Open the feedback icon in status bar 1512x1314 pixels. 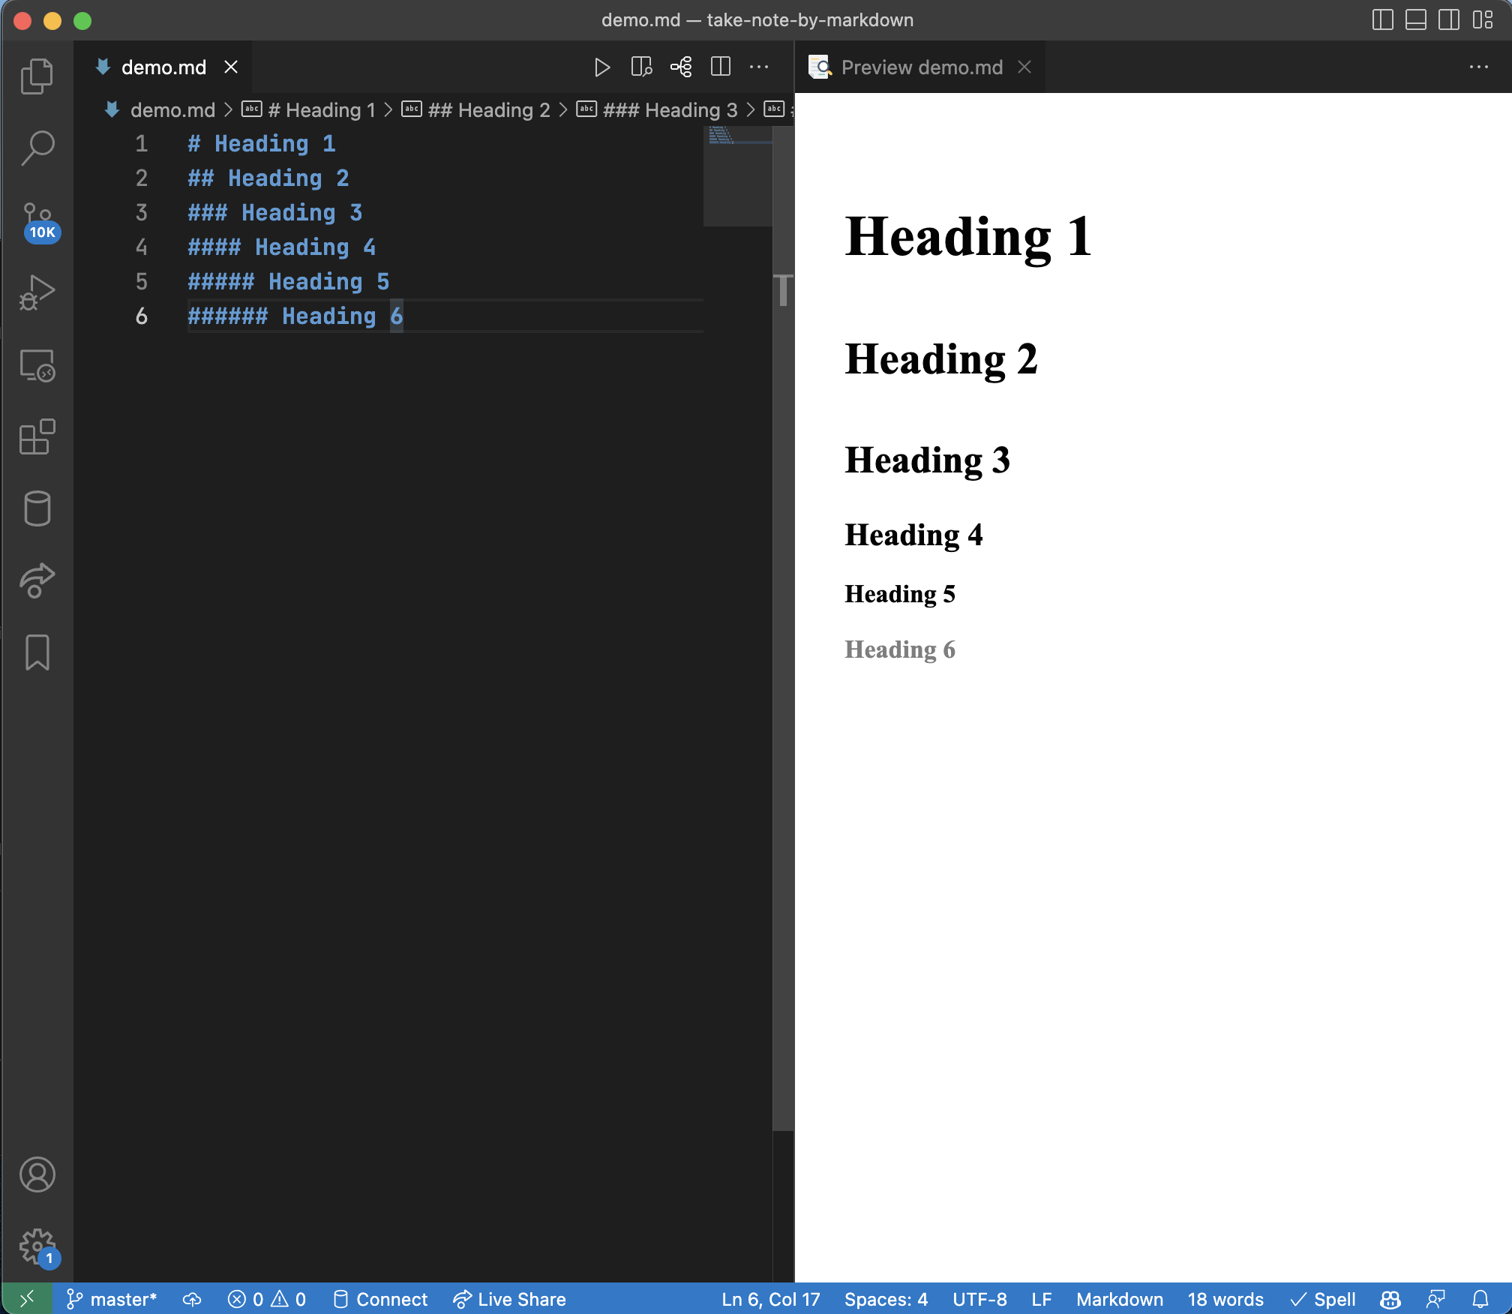point(1435,1299)
